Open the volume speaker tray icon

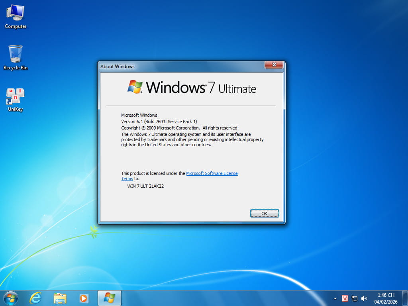point(364,298)
